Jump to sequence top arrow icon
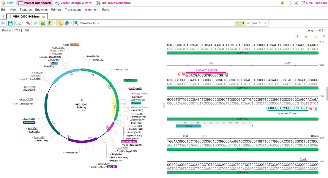This screenshot has width=328, height=178. [x=297, y=36]
